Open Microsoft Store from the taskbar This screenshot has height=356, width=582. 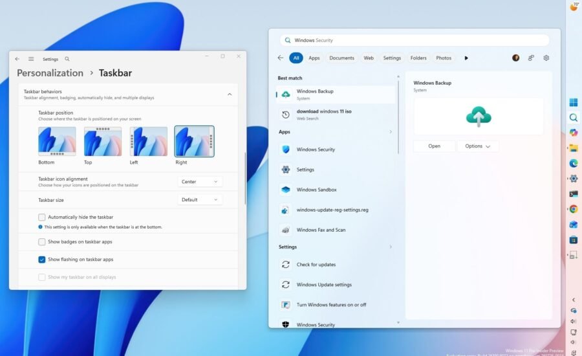point(574,239)
